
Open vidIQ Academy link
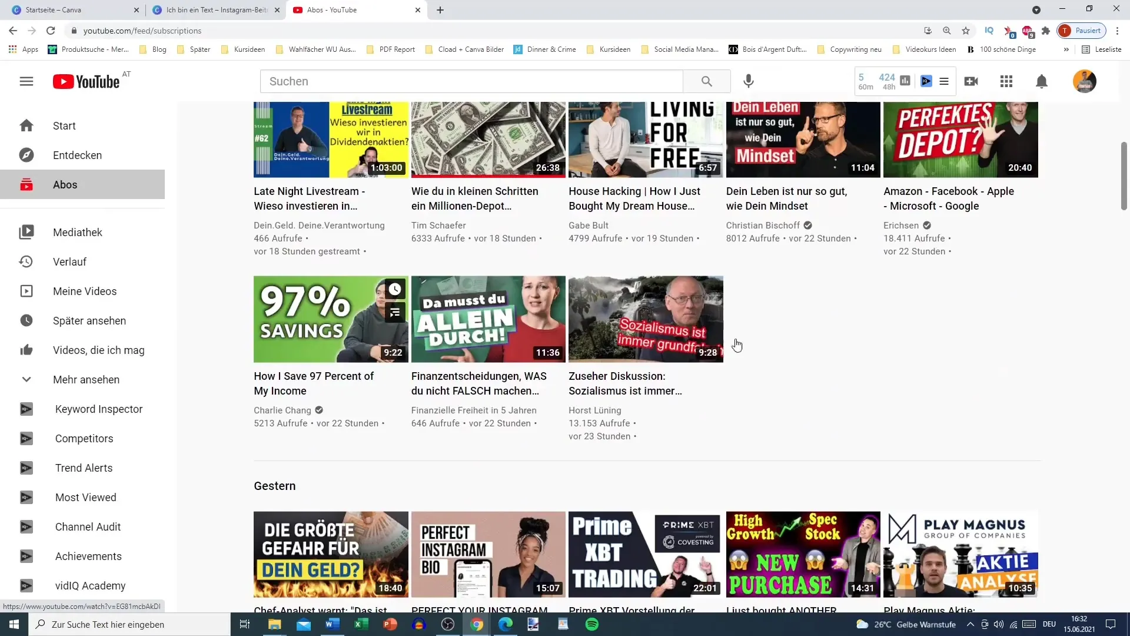click(82, 585)
